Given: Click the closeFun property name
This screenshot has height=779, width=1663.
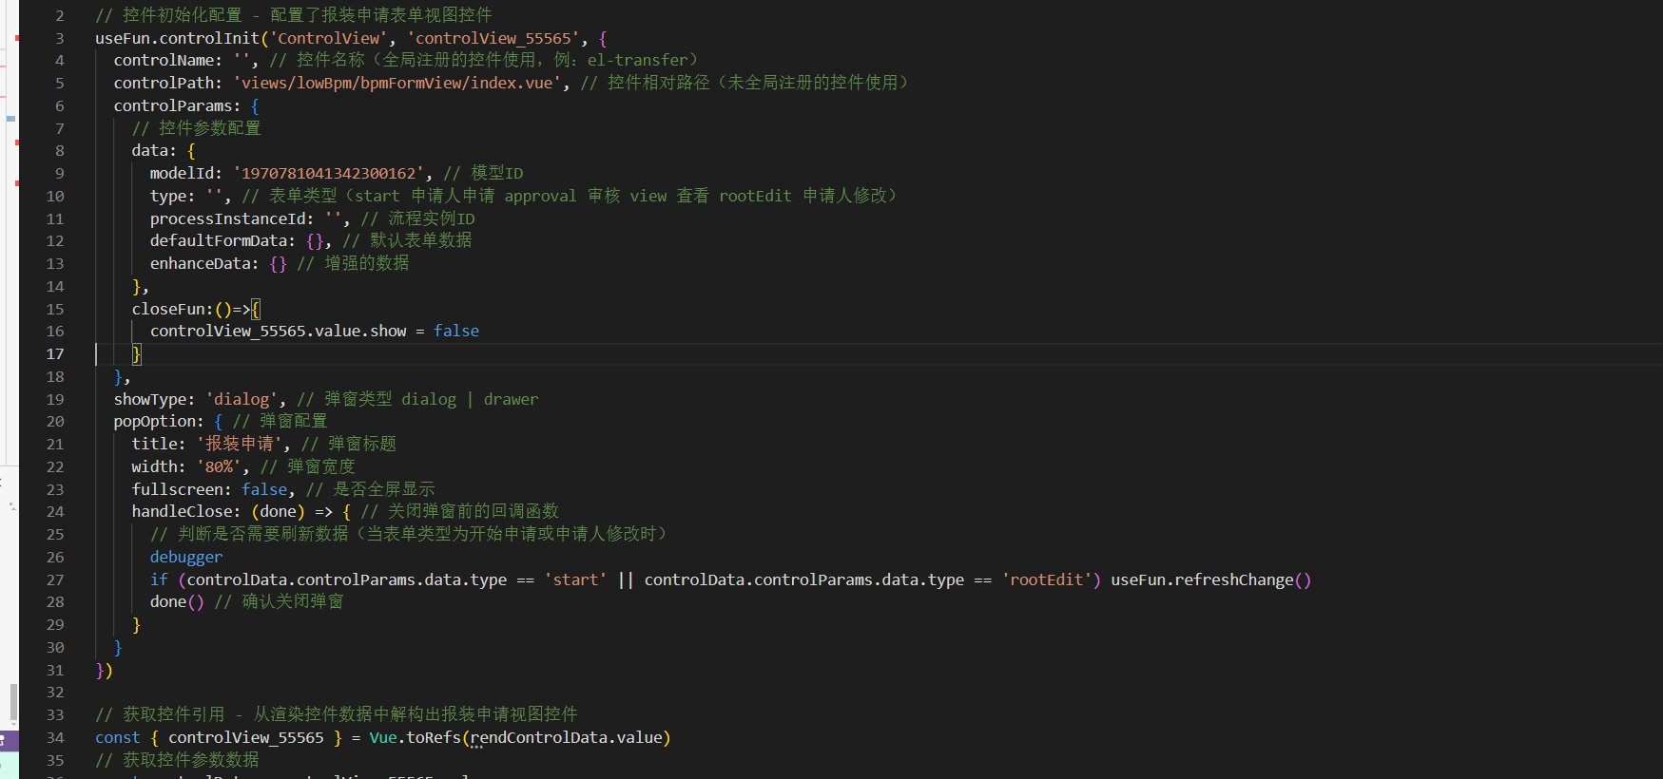Looking at the screenshot, I should [x=168, y=310].
